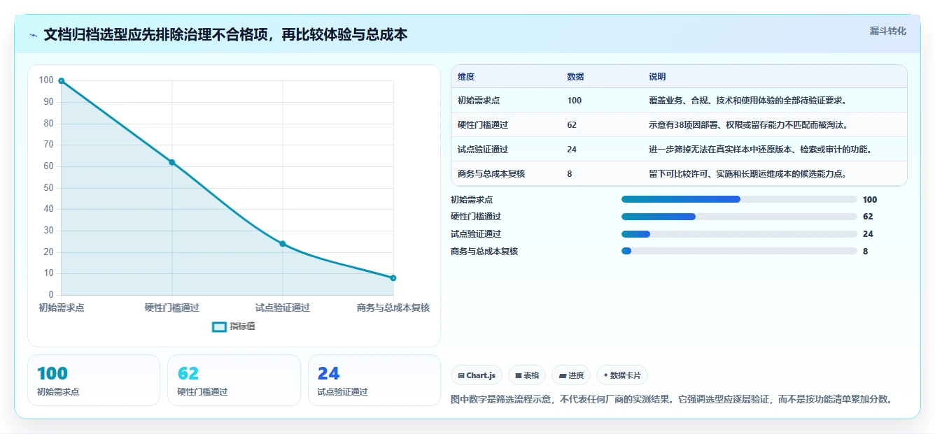Viewport: 935px width, 434px height.
Task: Click the 数据 column header
Action: coord(575,77)
